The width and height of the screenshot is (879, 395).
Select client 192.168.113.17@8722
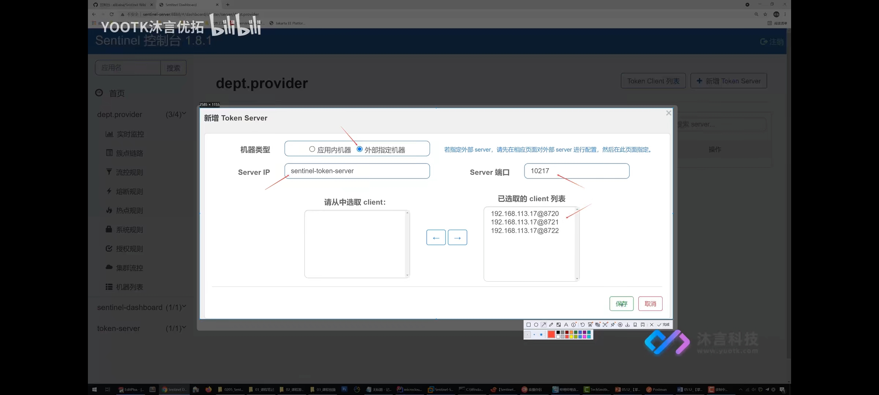[x=525, y=231]
